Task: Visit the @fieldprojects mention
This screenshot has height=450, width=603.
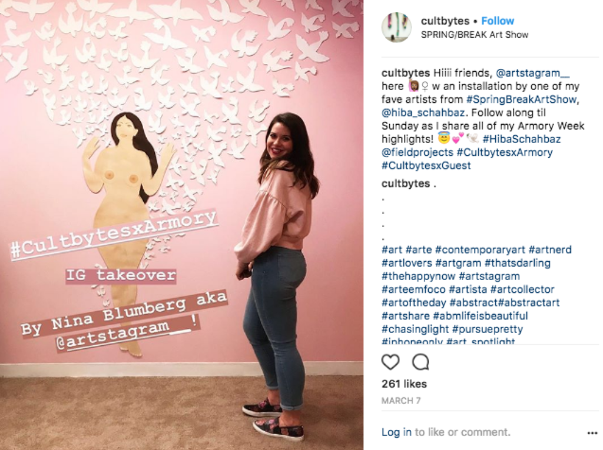Action: click(418, 152)
